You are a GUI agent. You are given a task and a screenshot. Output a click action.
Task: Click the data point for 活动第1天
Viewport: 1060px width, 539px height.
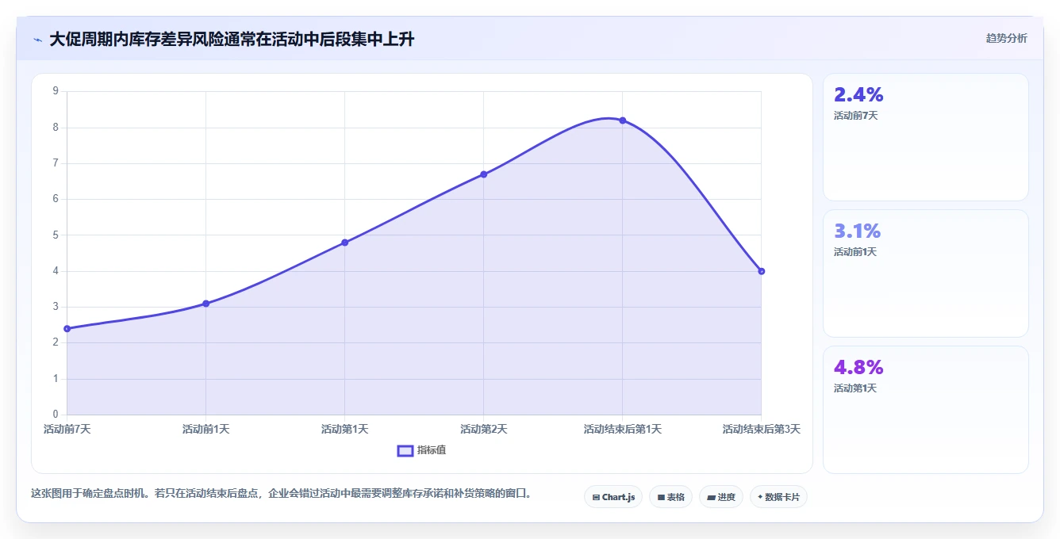[344, 243]
